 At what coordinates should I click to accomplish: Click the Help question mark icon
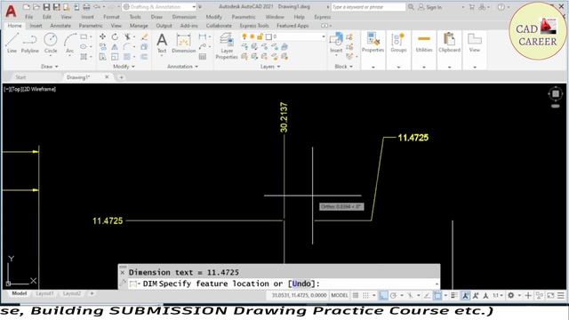tap(501, 7)
